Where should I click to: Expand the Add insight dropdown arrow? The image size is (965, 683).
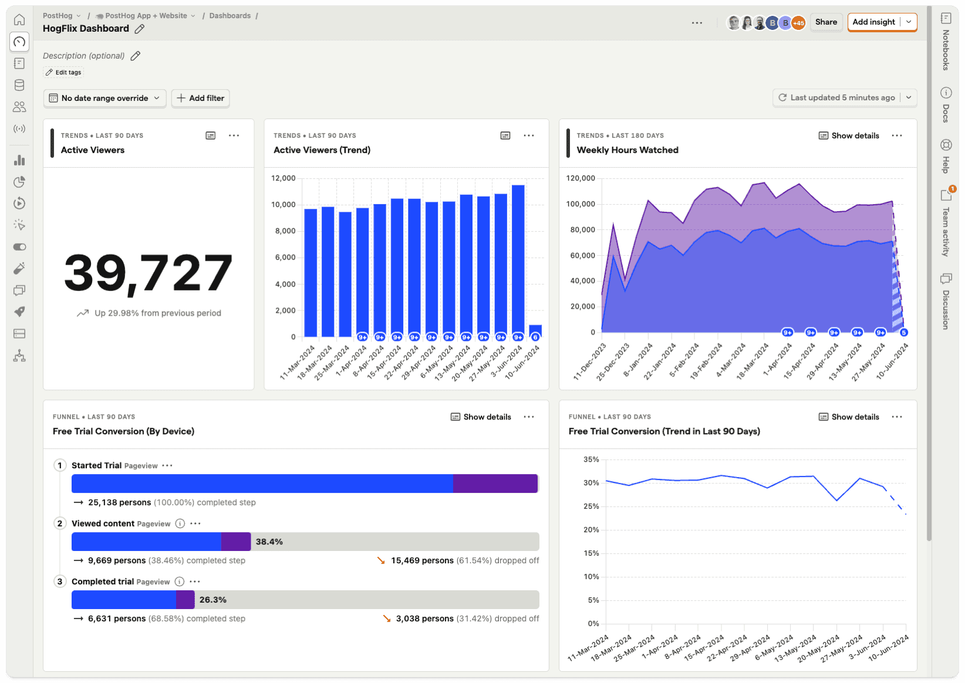(909, 22)
